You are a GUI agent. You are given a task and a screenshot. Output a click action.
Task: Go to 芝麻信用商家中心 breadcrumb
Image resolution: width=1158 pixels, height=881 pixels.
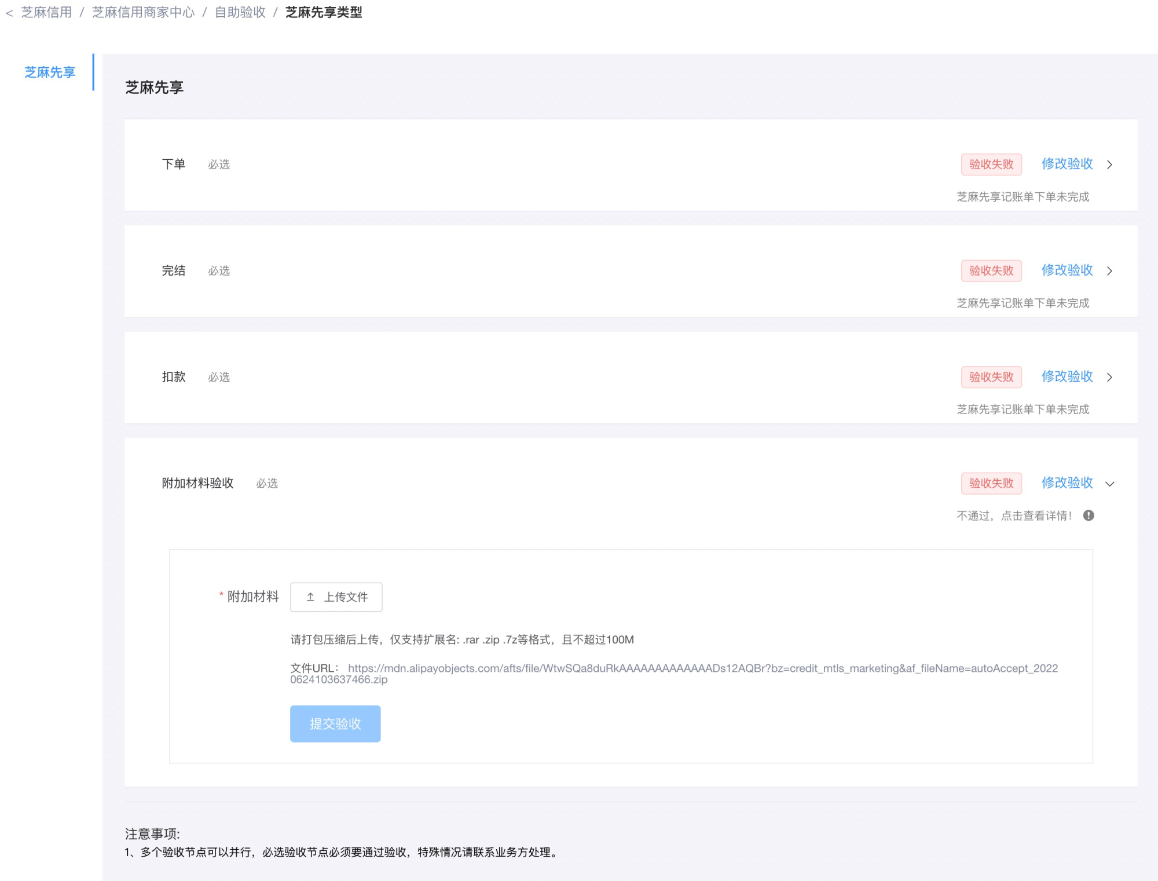[x=143, y=12]
